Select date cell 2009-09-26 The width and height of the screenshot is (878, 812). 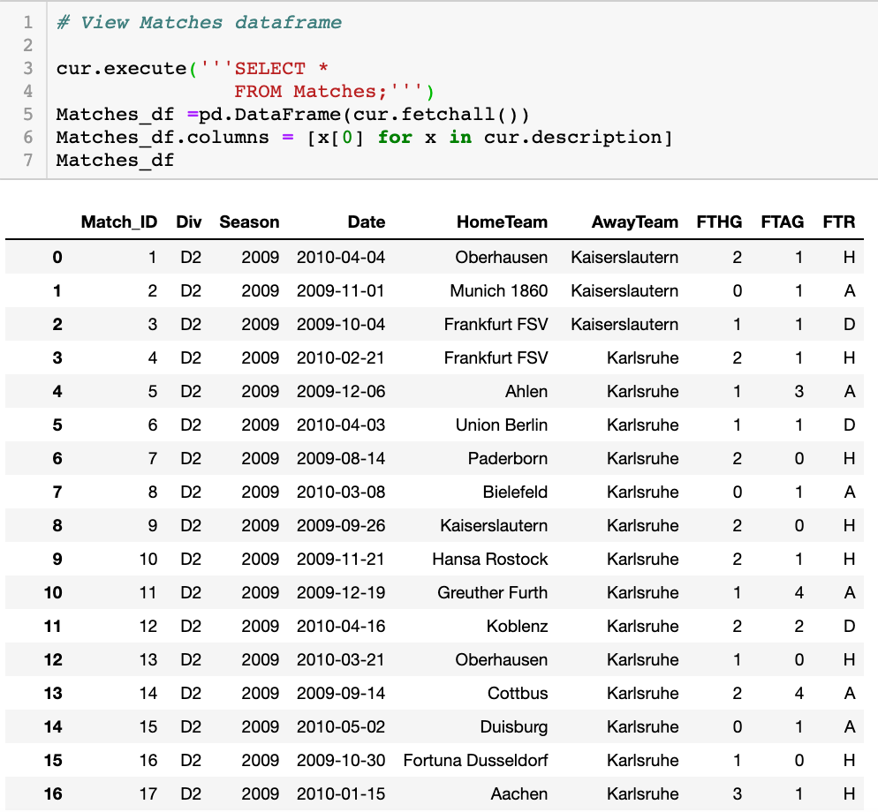coord(341,526)
